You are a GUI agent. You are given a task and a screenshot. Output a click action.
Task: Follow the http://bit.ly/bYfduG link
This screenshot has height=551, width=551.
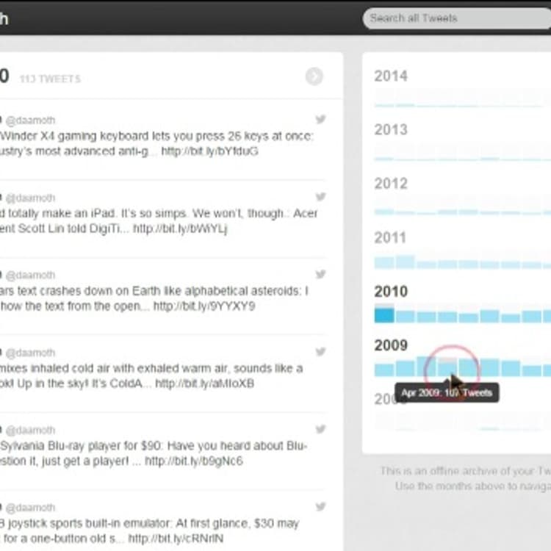pyautogui.click(x=210, y=151)
